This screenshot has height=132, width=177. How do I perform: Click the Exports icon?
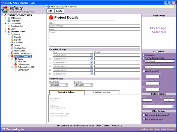point(12,40)
